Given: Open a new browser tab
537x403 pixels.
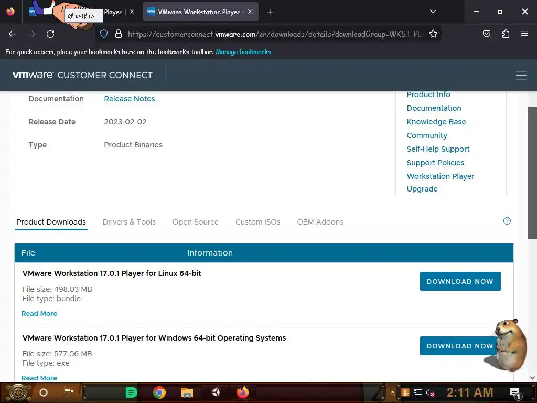Looking at the screenshot, I should pos(270,12).
